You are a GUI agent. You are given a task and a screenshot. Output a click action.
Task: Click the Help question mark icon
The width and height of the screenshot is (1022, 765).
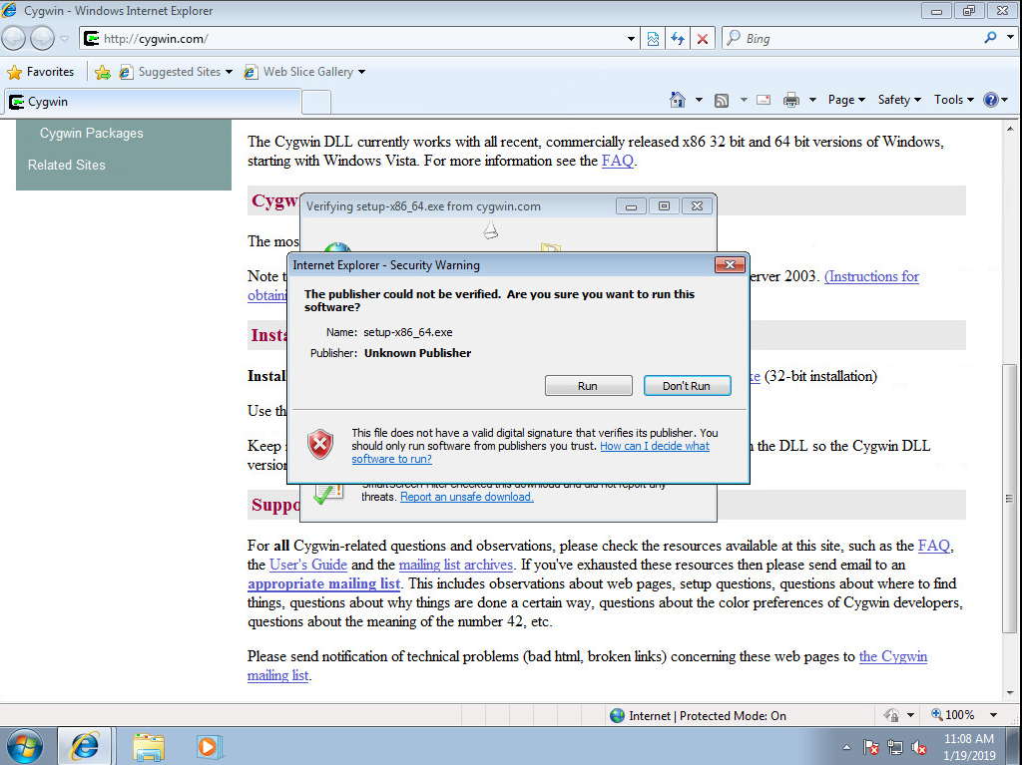tap(991, 100)
